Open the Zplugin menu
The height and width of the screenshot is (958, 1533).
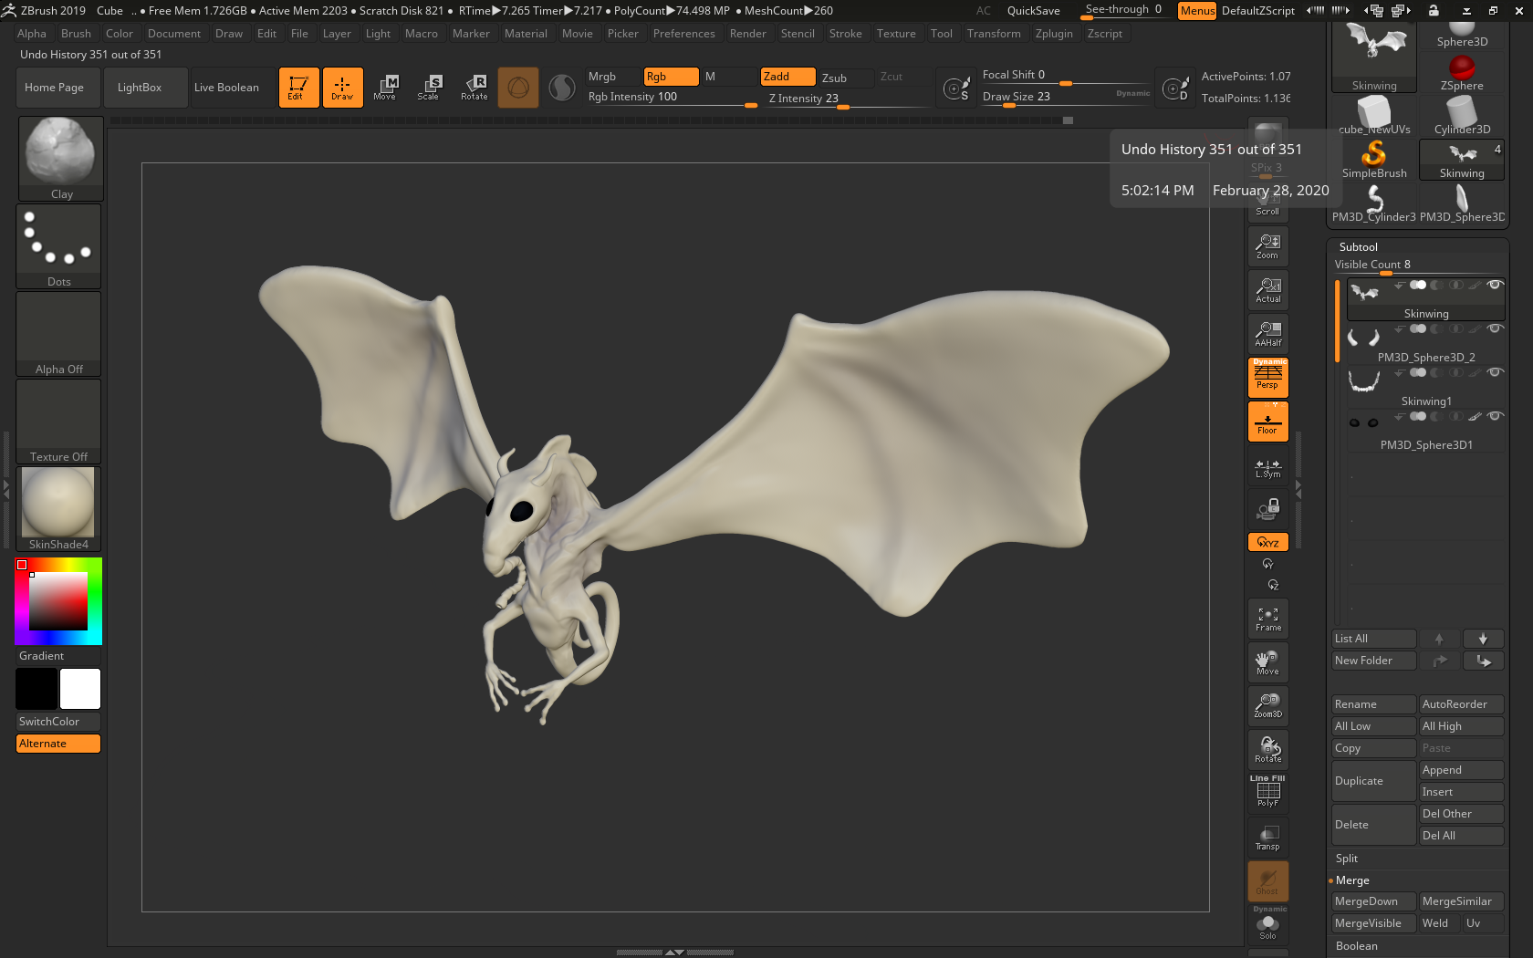coord(1053,34)
